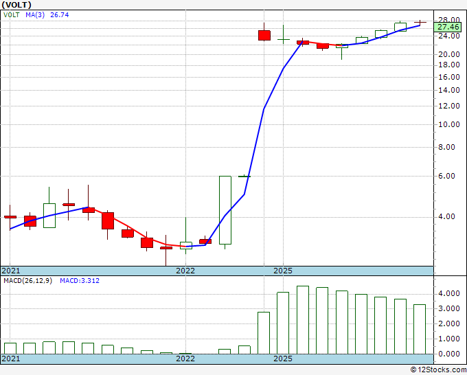Viewport: 467px width, 375px height.
Task: Click the tall green candle from 3 to 6
Action: tap(225, 210)
